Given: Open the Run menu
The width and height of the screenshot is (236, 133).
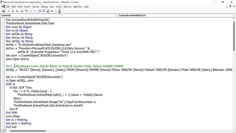Looking at the screenshot, I should [52, 7].
